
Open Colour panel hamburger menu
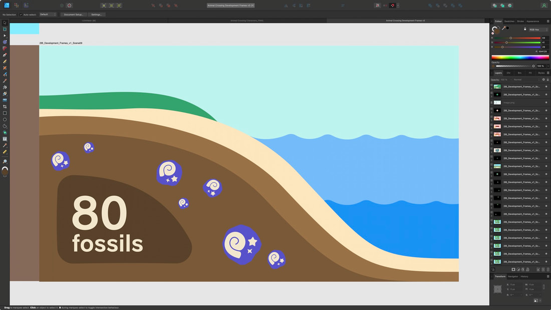pyautogui.click(x=548, y=21)
